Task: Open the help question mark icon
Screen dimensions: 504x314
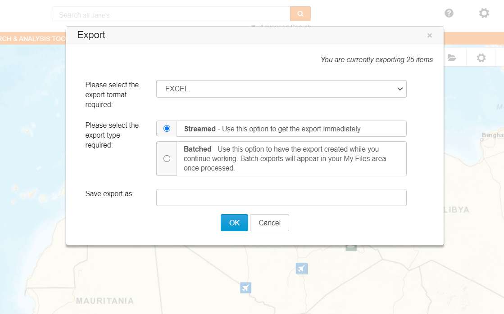Action: click(x=449, y=13)
